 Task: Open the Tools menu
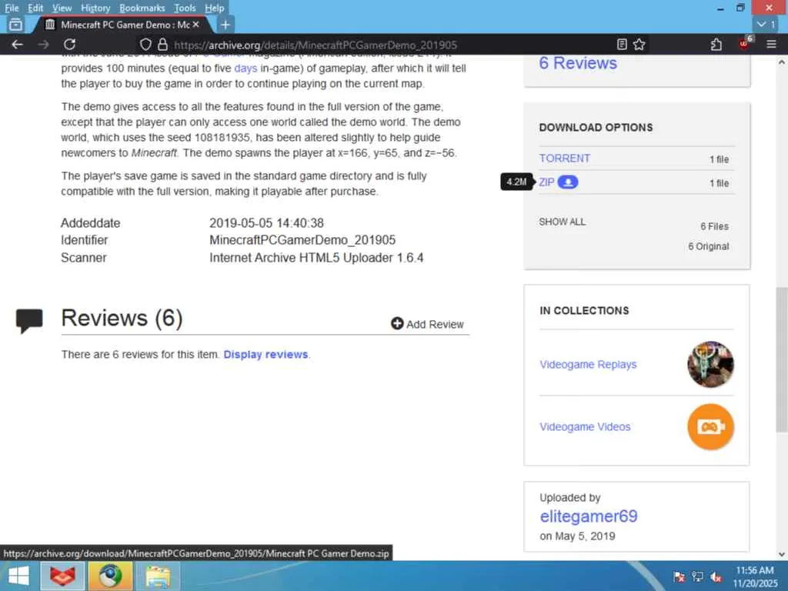[x=185, y=8]
